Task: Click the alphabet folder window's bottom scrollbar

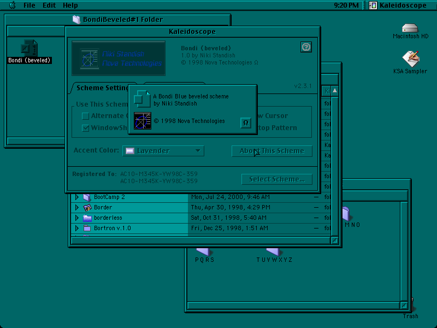Action: [294, 306]
